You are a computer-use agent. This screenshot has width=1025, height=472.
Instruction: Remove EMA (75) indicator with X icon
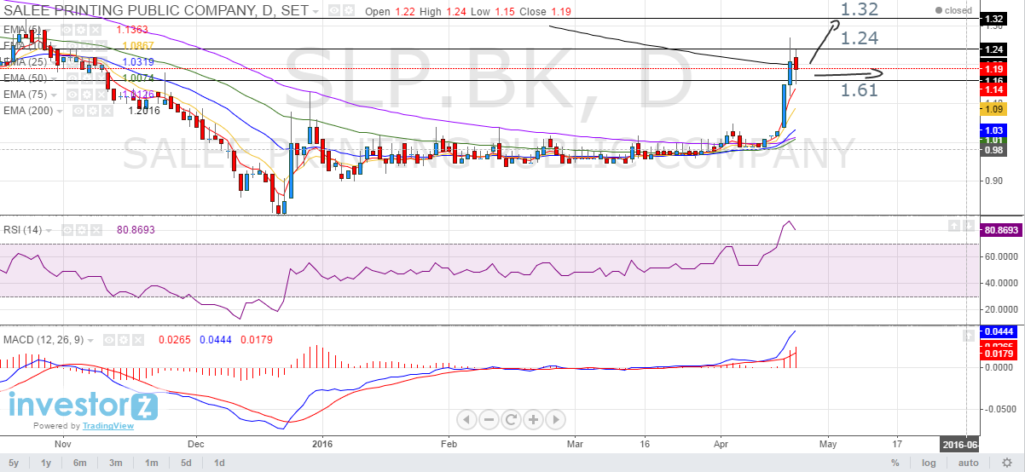tap(101, 95)
